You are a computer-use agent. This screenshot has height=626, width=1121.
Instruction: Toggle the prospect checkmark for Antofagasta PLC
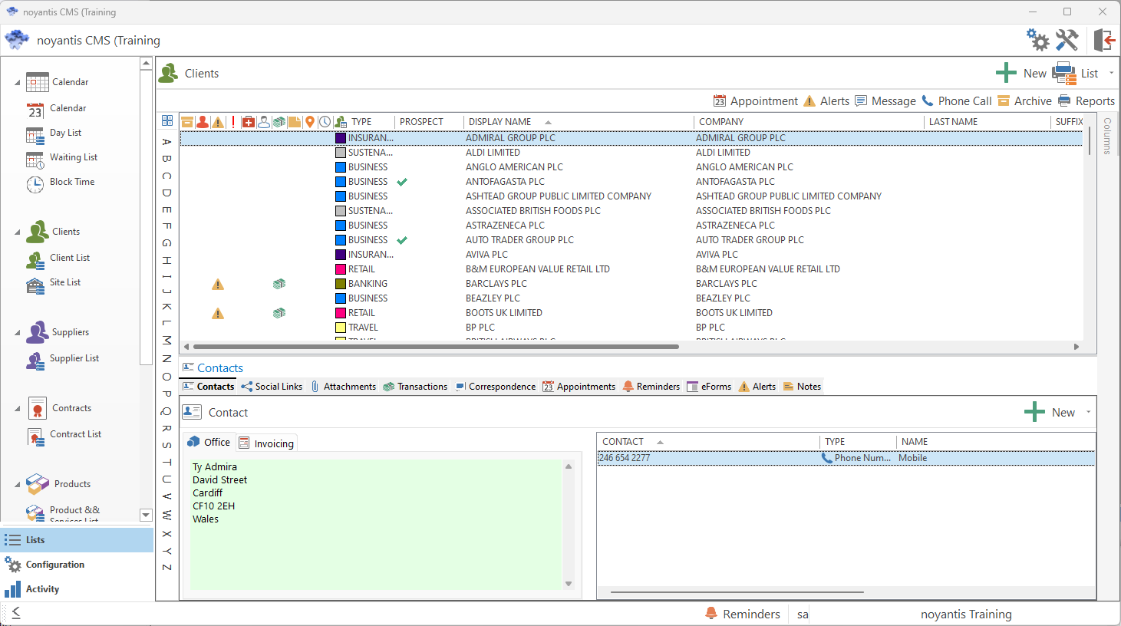(x=402, y=183)
